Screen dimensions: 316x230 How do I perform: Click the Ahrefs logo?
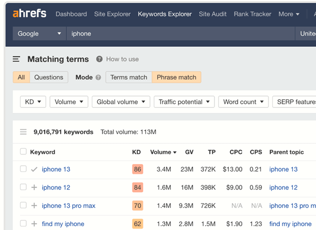pyautogui.click(x=29, y=13)
